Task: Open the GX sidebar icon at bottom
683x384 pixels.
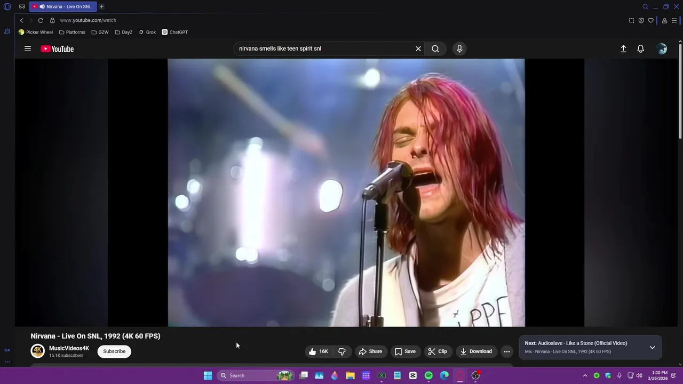Action: coord(7,350)
